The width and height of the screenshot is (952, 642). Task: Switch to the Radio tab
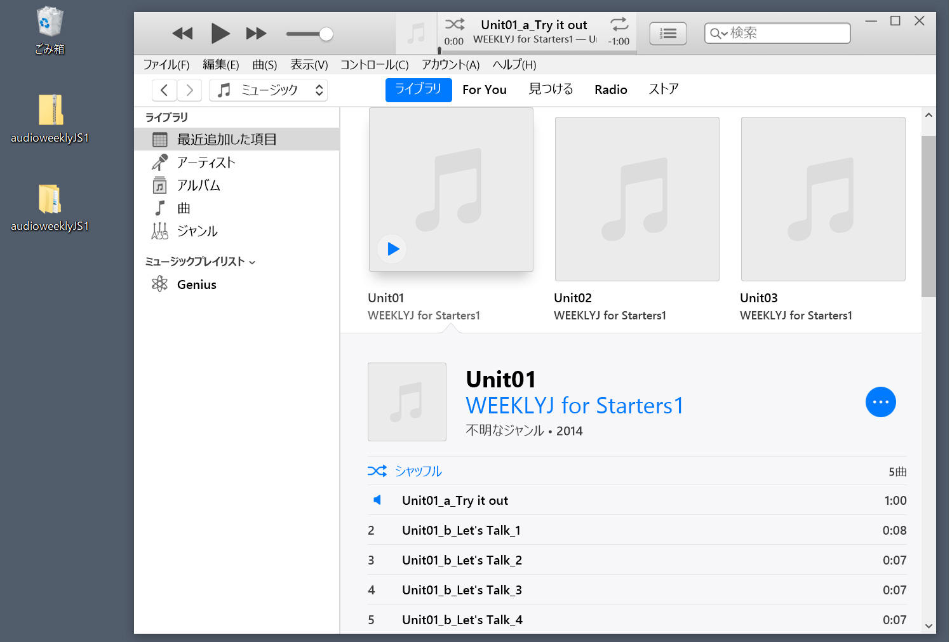611,90
